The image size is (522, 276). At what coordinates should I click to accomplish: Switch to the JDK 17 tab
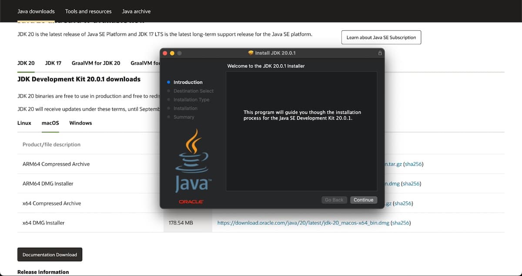53,63
